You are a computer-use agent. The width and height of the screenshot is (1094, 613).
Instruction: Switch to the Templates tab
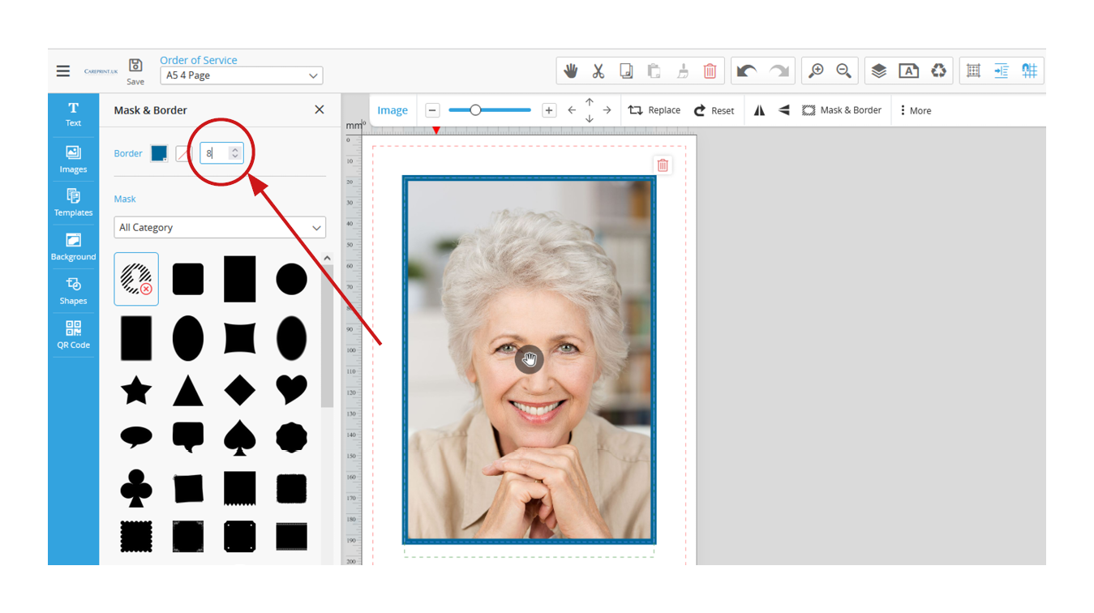click(73, 202)
